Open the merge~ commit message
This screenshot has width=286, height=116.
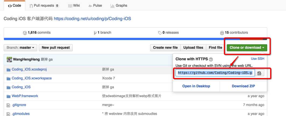(108, 105)
